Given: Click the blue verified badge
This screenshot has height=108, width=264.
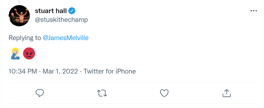Looking at the screenshot, I should point(72,11).
